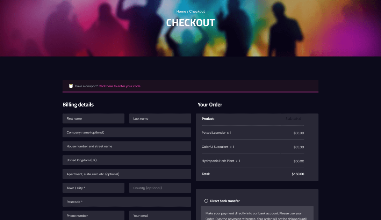Go to Home via the breadcrumb

click(x=181, y=12)
